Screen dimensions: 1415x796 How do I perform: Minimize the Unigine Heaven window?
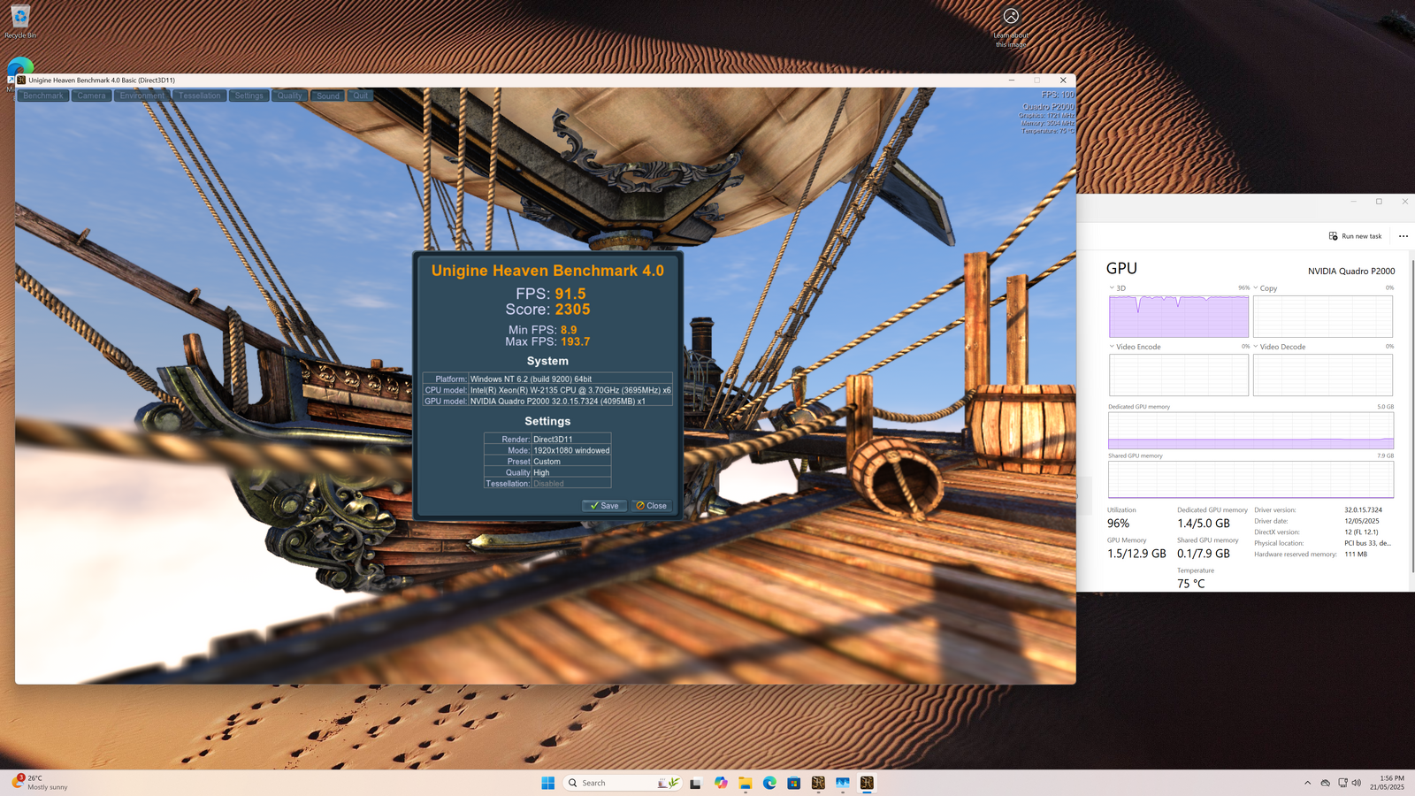tap(1012, 80)
